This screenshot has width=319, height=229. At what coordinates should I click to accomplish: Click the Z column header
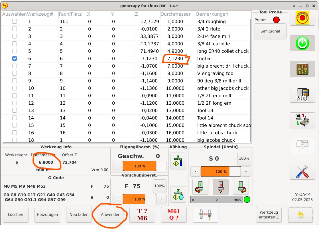(147, 14)
